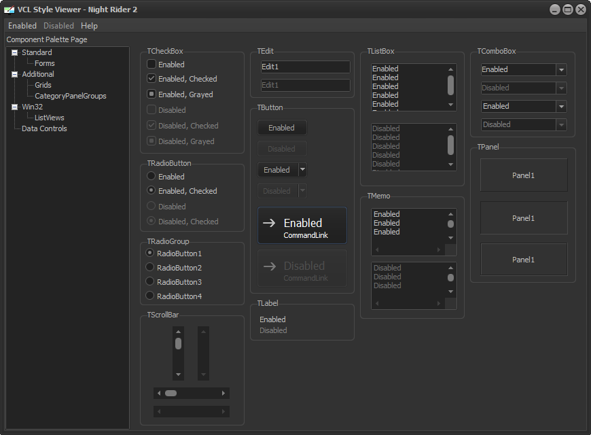Click the arrow icon of the Enabled CommandLink button
The height and width of the screenshot is (435, 591).
pyautogui.click(x=269, y=223)
